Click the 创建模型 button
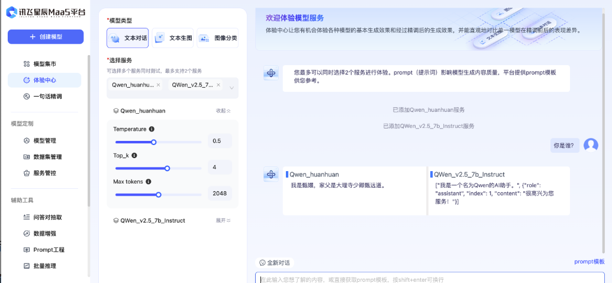Image resolution: width=612 pixels, height=283 pixels. 46,37
